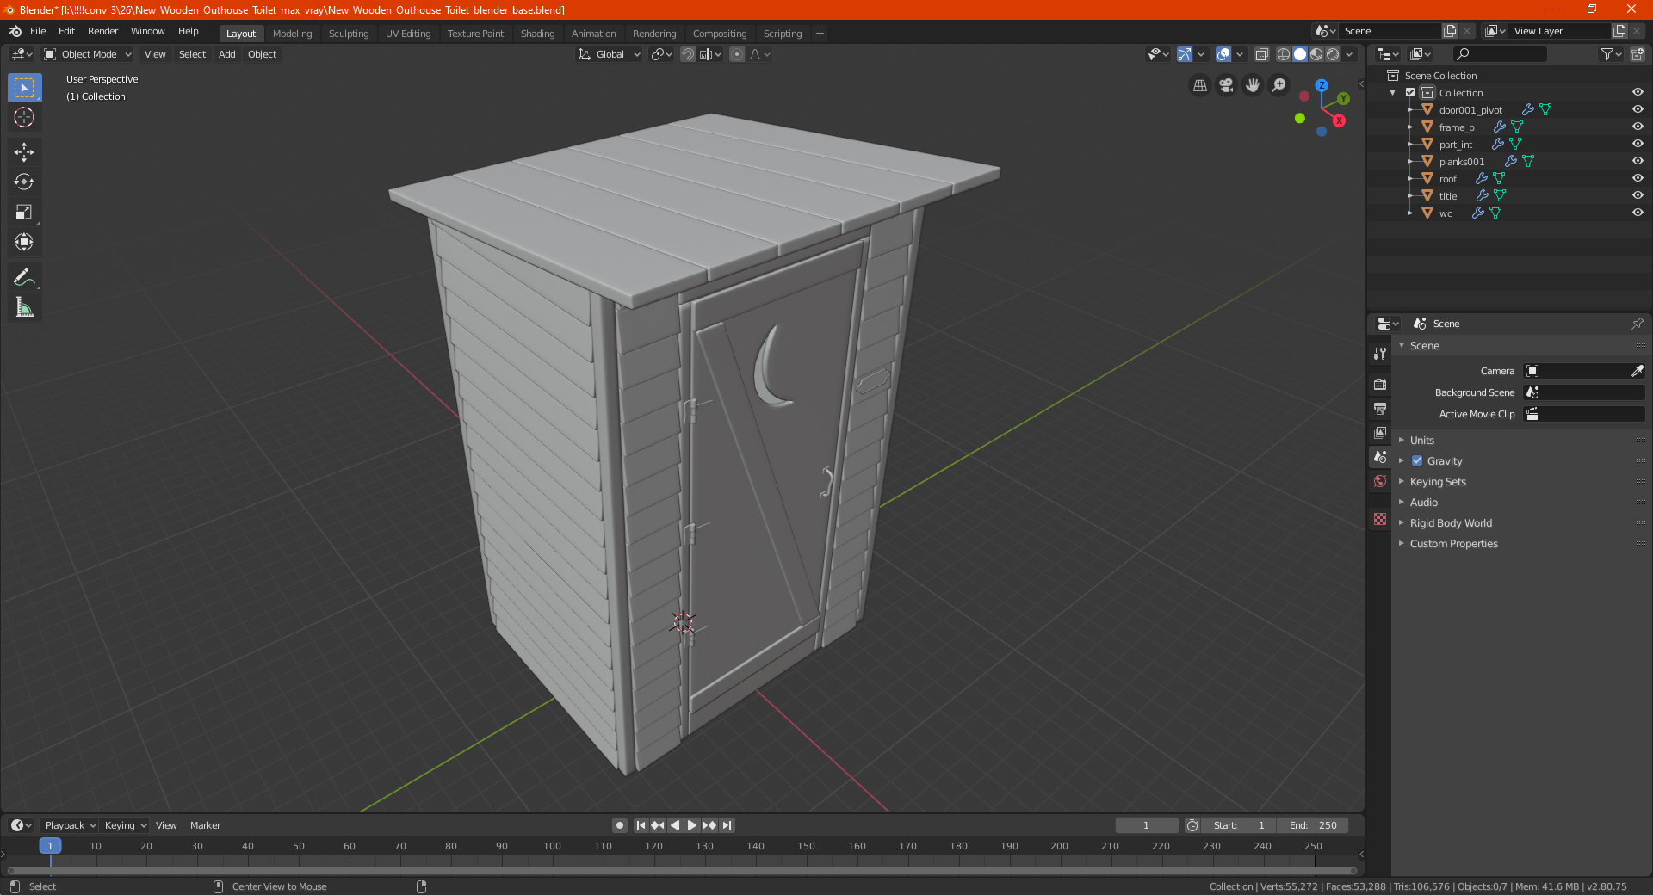Switch to orthographic grid view icon
The height and width of the screenshot is (895, 1653).
tap(1199, 85)
